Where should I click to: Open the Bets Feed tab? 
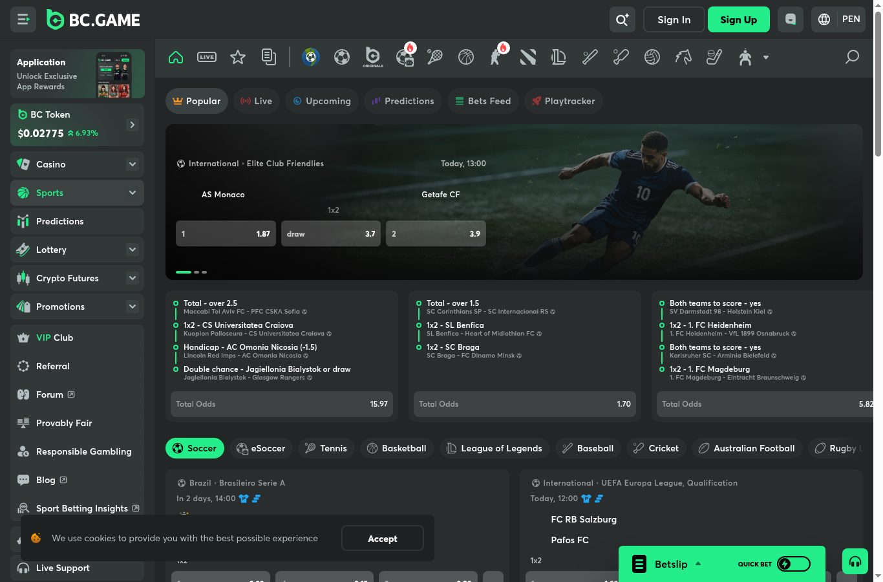[x=483, y=101]
